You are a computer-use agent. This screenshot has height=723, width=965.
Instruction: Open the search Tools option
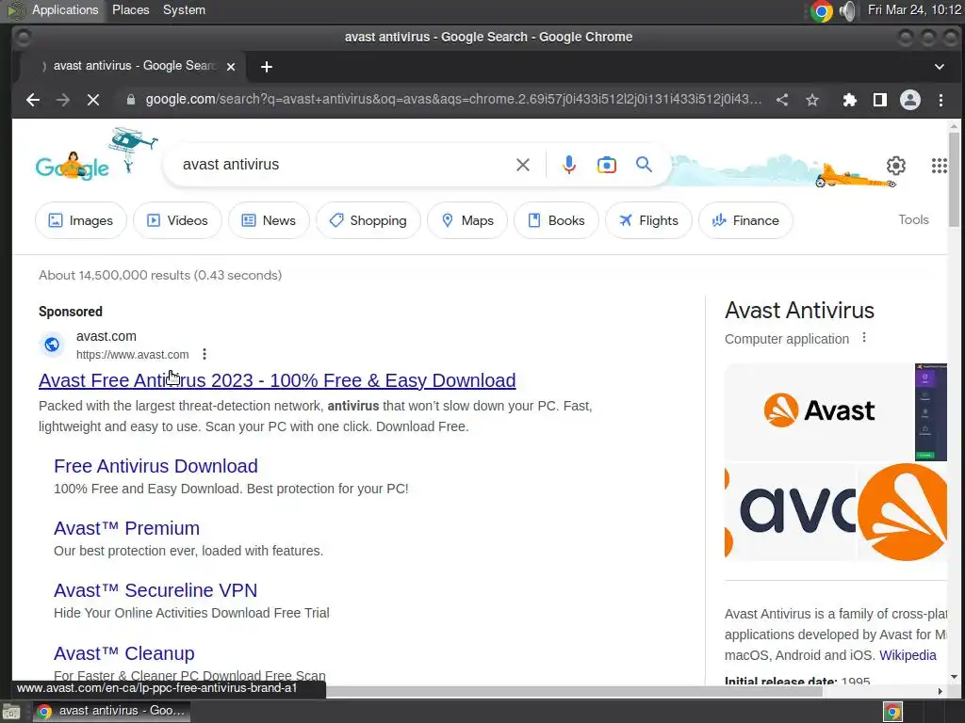point(913,219)
